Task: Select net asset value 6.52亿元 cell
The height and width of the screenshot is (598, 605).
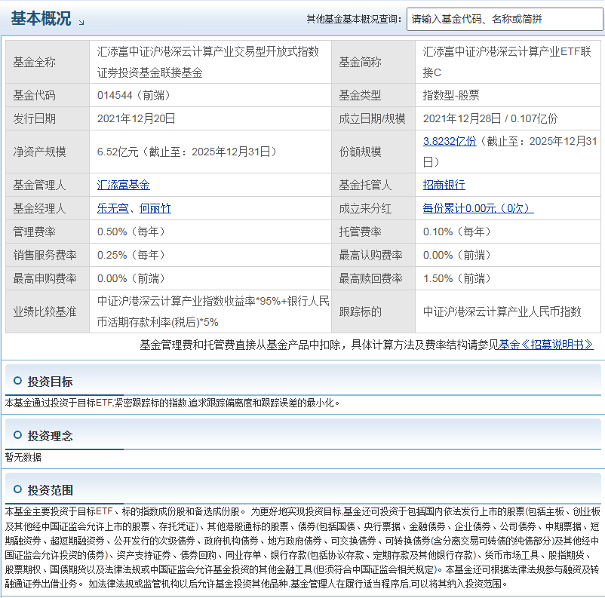Action: point(187,152)
